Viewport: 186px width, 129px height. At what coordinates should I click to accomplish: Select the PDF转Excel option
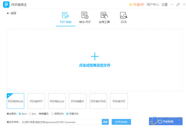click(x=57, y=101)
